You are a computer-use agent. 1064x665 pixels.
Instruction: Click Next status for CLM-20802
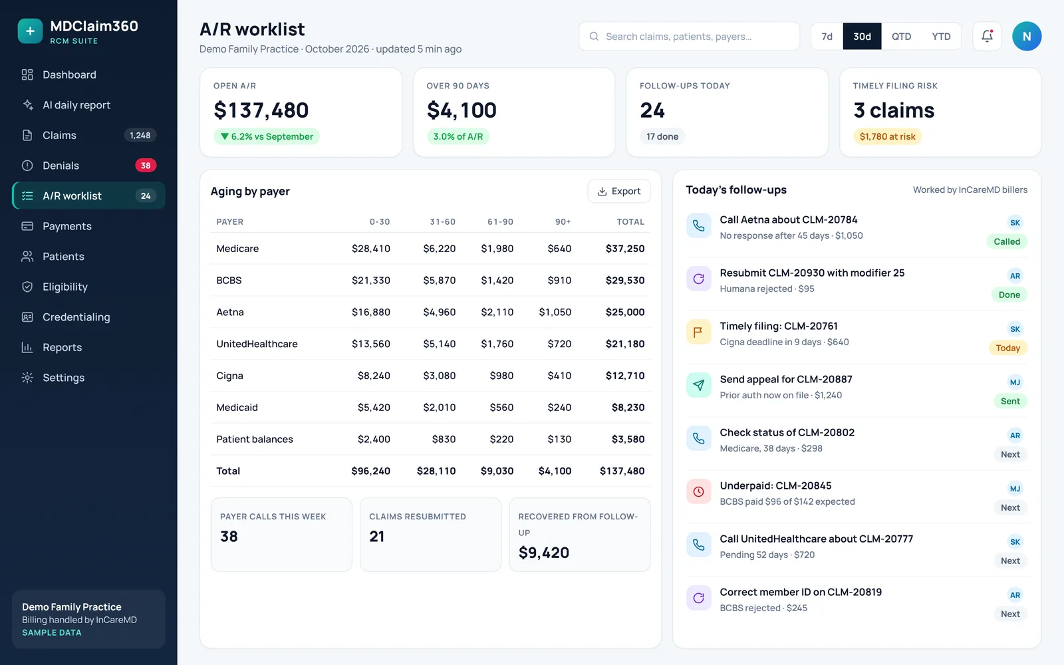[1010, 455]
